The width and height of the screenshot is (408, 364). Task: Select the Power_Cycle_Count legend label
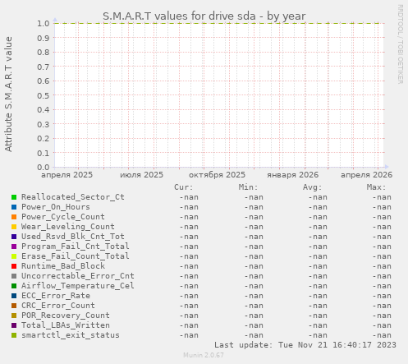point(63,217)
